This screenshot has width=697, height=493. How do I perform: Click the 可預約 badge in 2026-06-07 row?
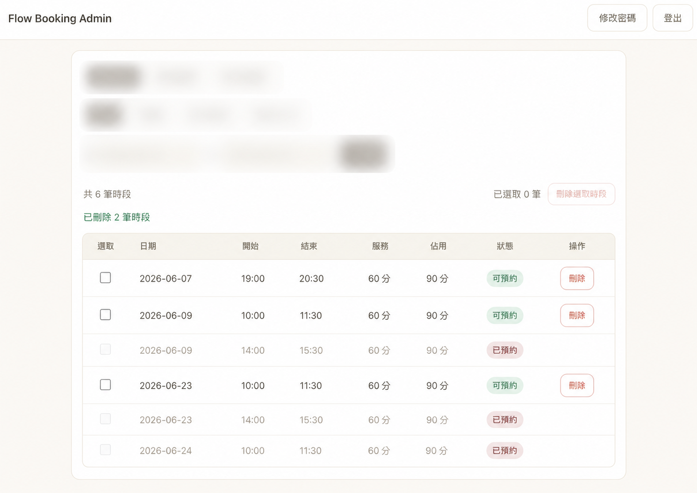point(505,279)
